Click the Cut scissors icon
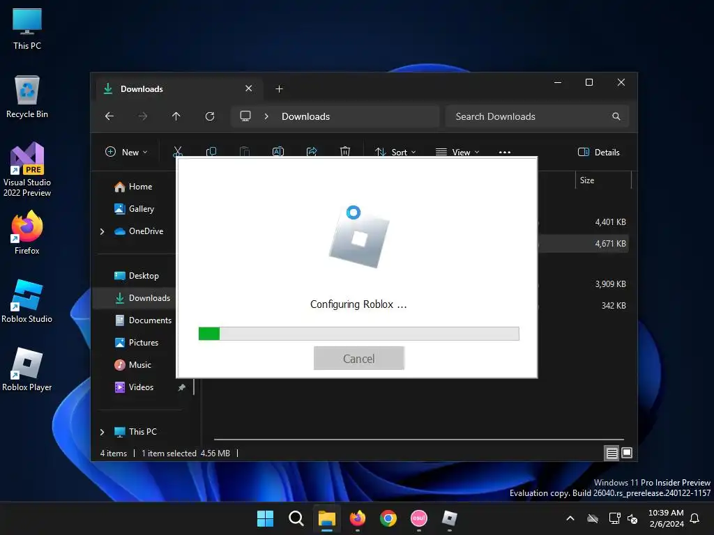Image resolution: width=714 pixels, height=535 pixels. 178,151
